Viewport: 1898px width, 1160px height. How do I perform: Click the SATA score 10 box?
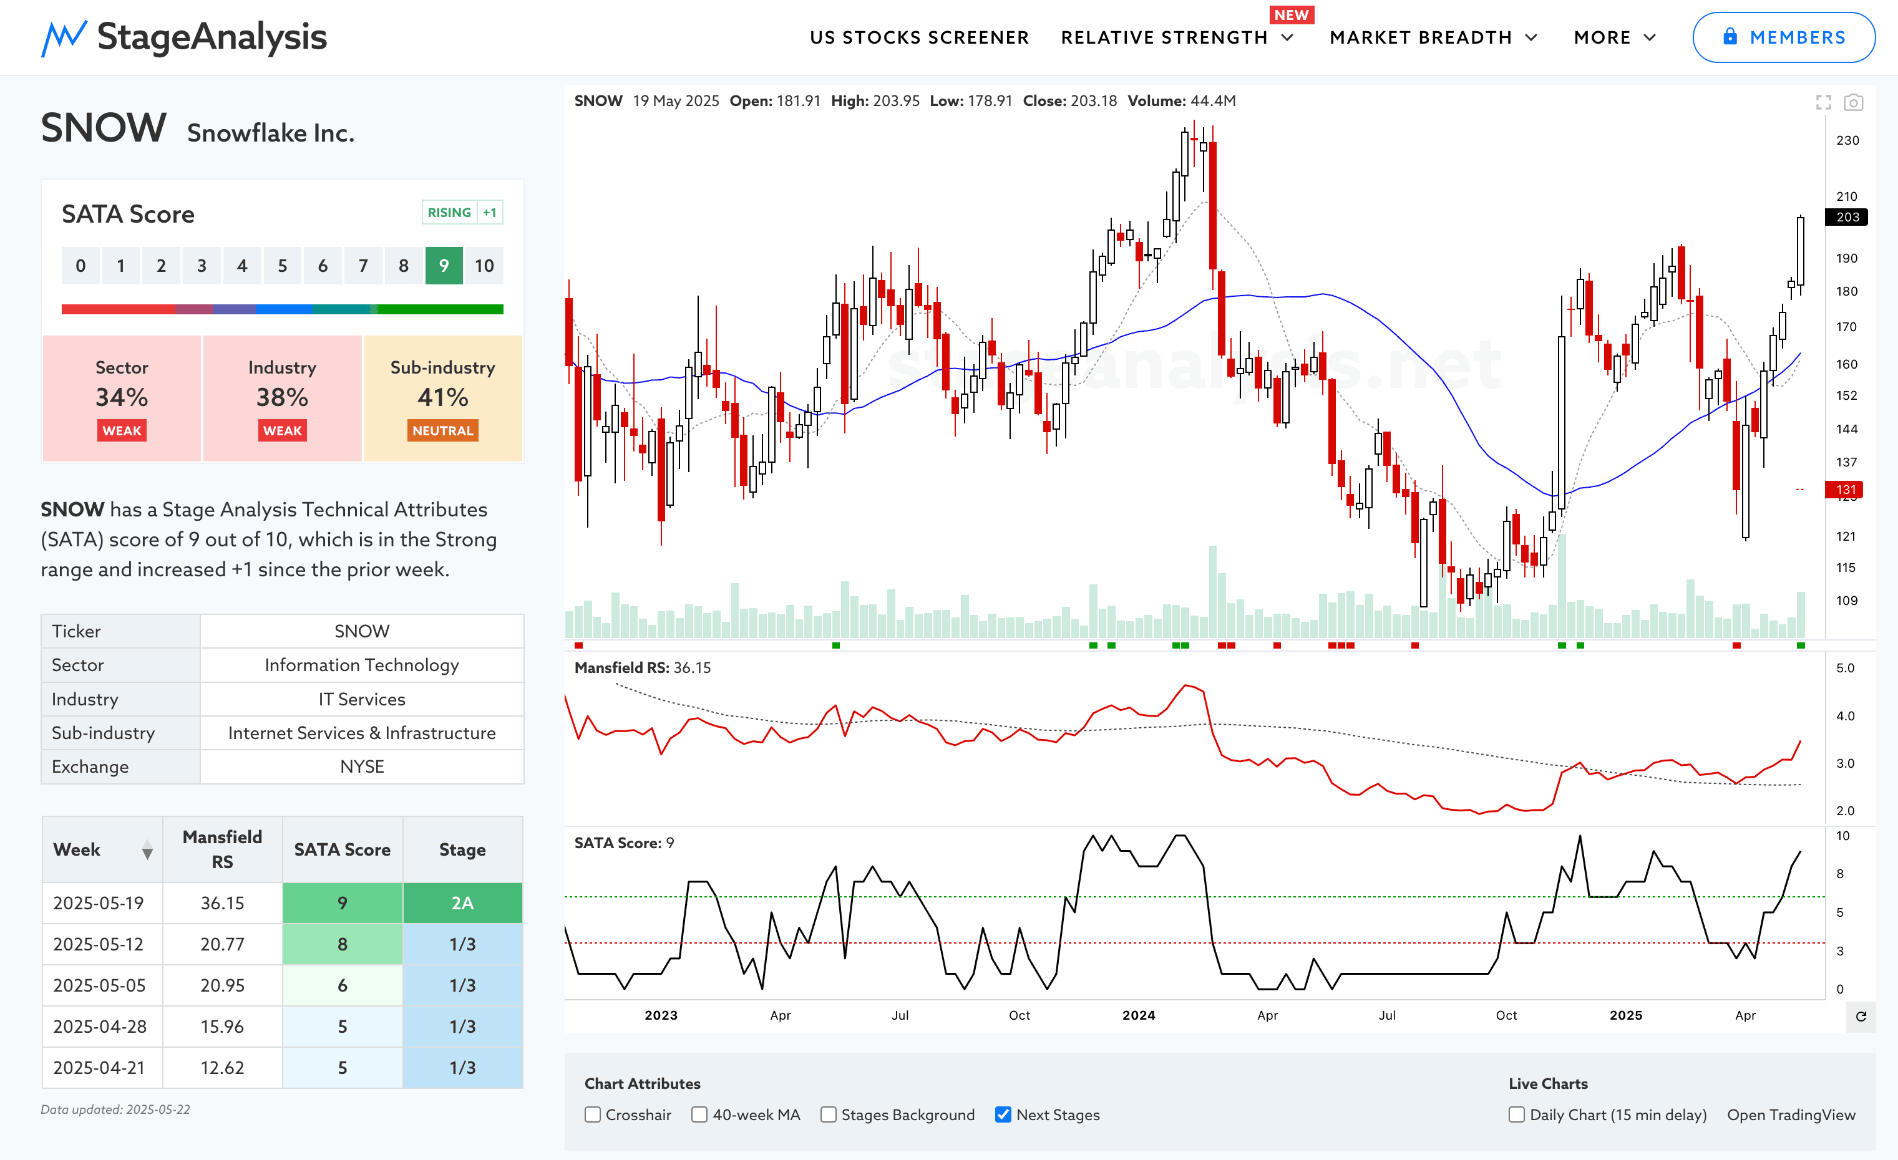click(484, 266)
